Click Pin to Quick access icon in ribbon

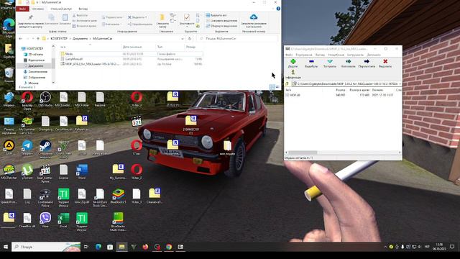pyautogui.click(x=30, y=17)
